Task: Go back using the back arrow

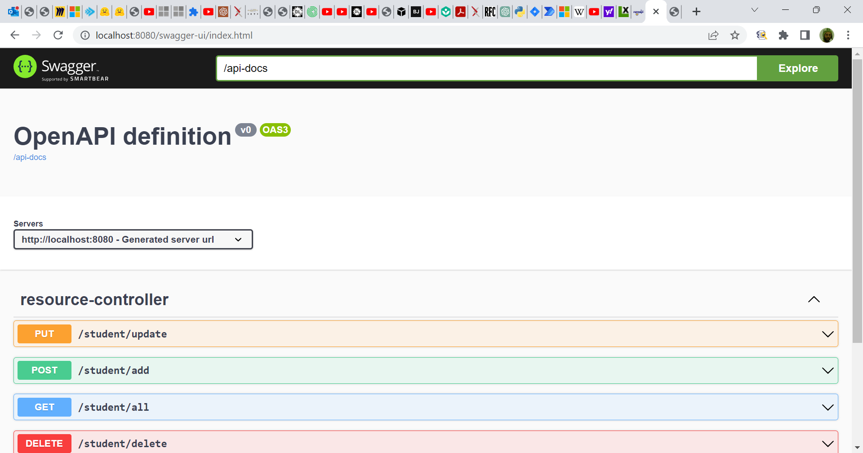Action: 15,35
